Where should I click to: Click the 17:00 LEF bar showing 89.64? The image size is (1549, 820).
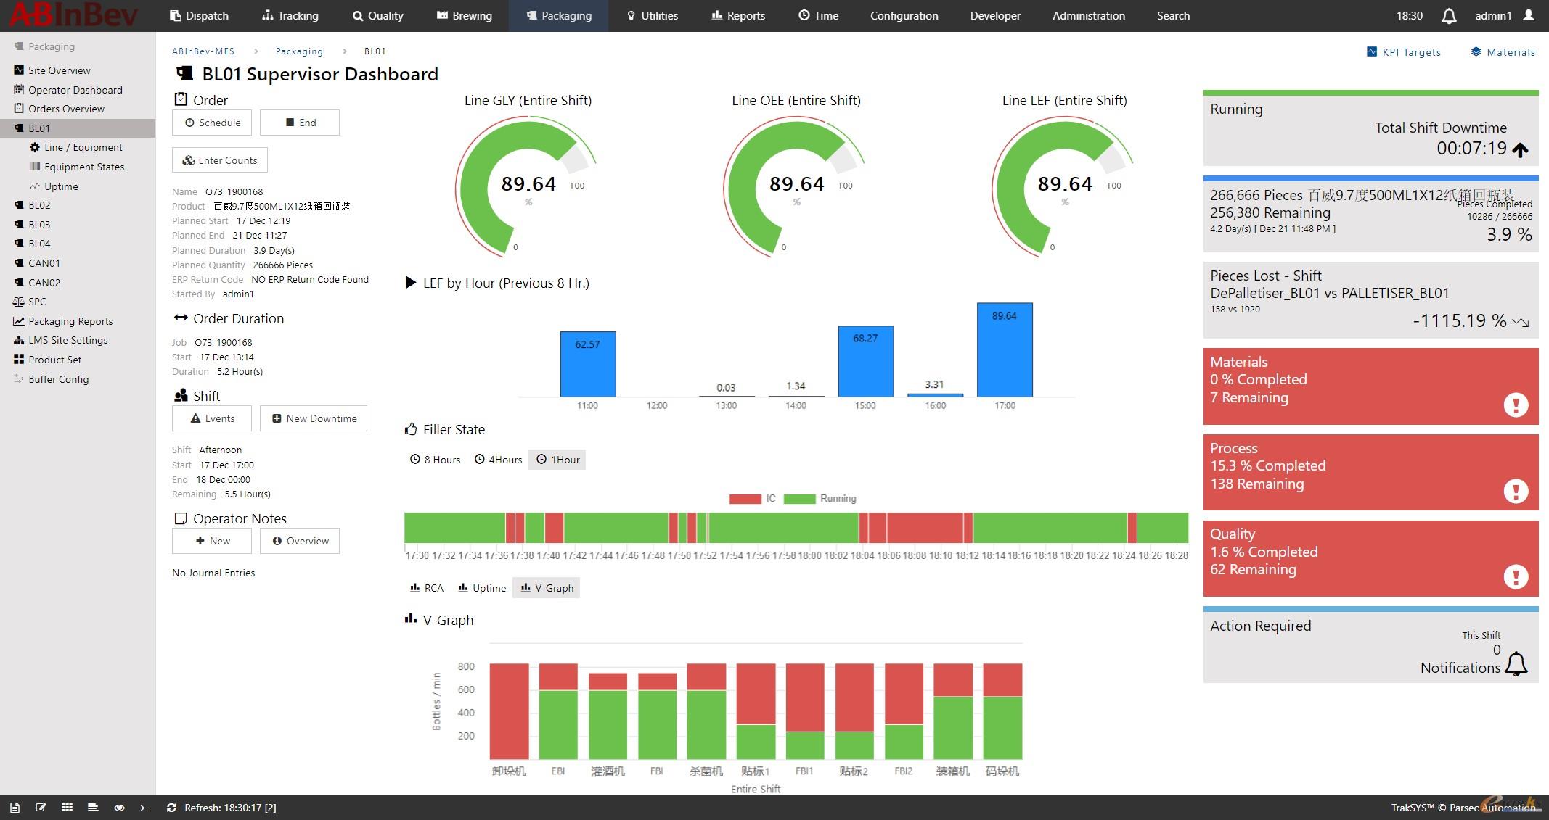[1005, 349]
